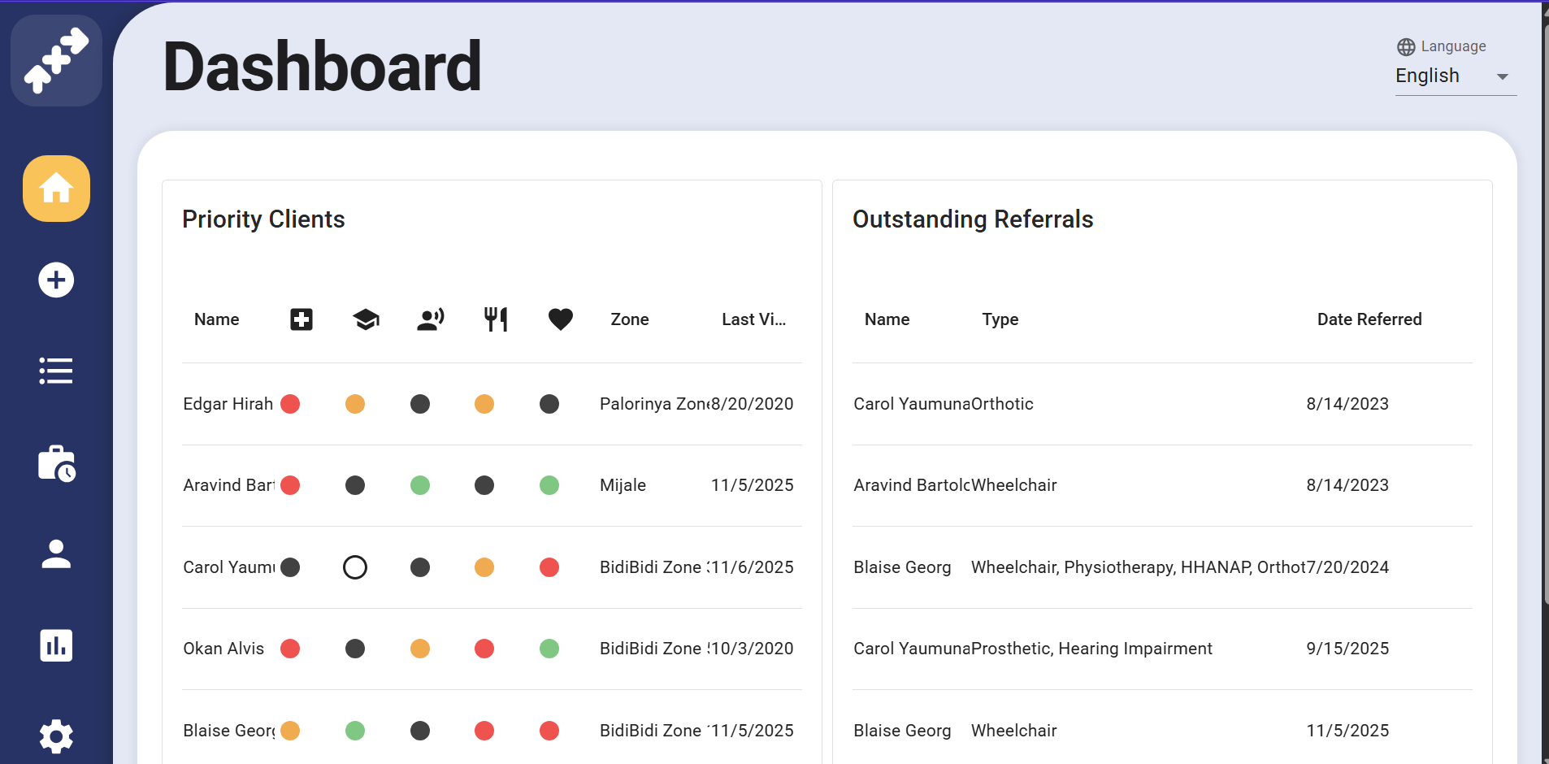Sort by the health cross column icon
Image resolution: width=1549 pixels, height=764 pixels.
(302, 319)
